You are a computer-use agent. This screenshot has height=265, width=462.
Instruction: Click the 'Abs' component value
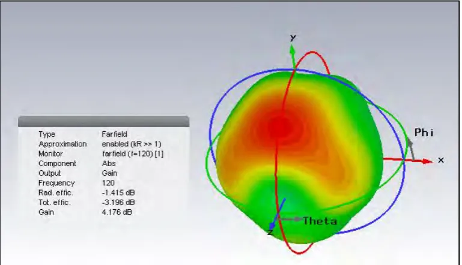(x=109, y=163)
